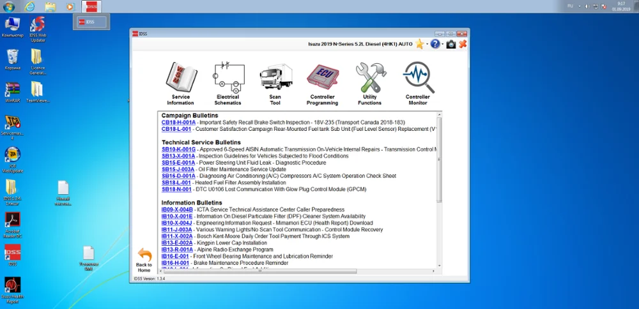The width and height of the screenshot is (639, 309).
Task: Expand the favorites star dropdown arrow
Action: pyautogui.click(x=427, y=45)
